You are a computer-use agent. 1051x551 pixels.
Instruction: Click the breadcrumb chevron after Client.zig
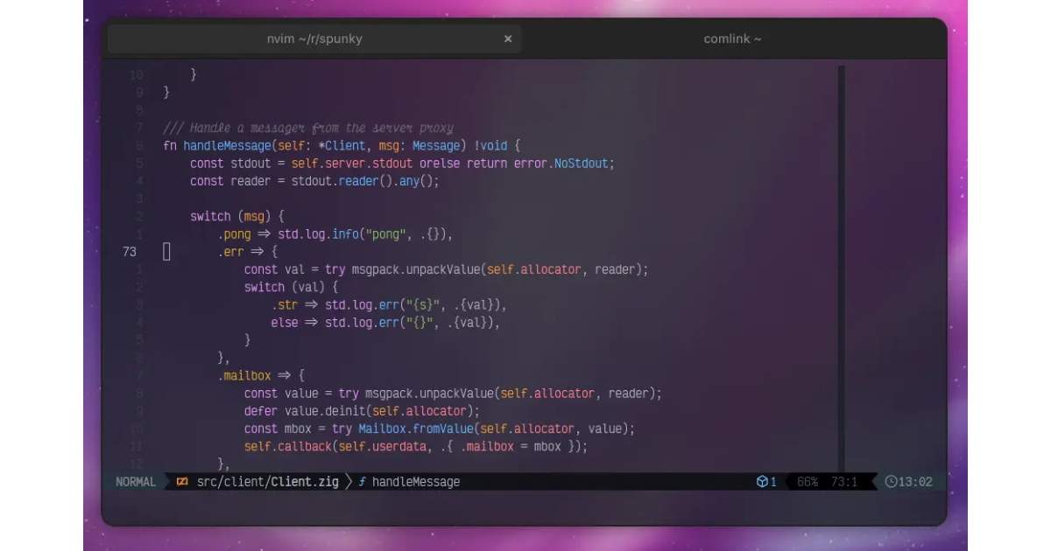348,482
